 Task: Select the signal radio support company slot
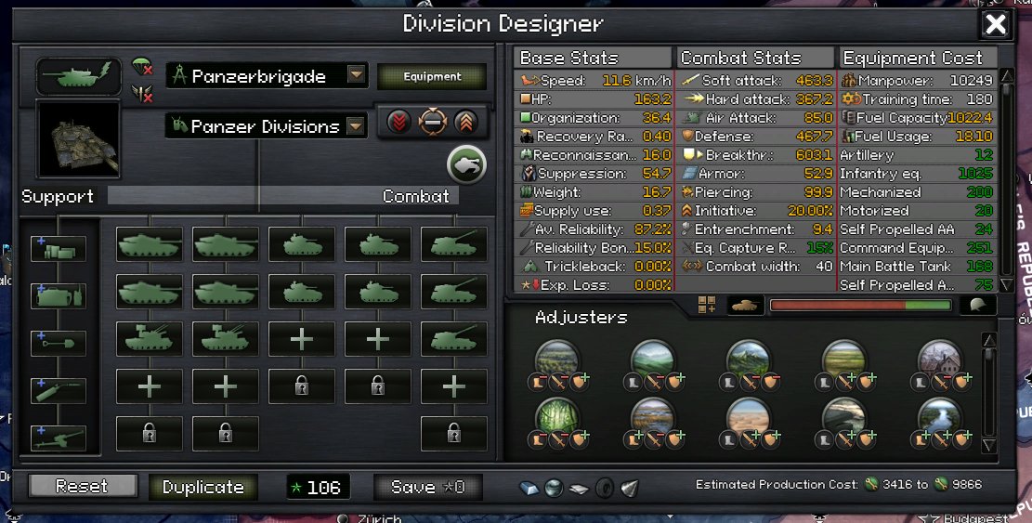(x=58, y=296)
